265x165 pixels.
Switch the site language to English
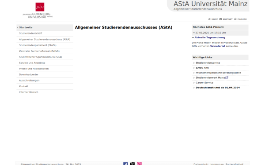242,19
